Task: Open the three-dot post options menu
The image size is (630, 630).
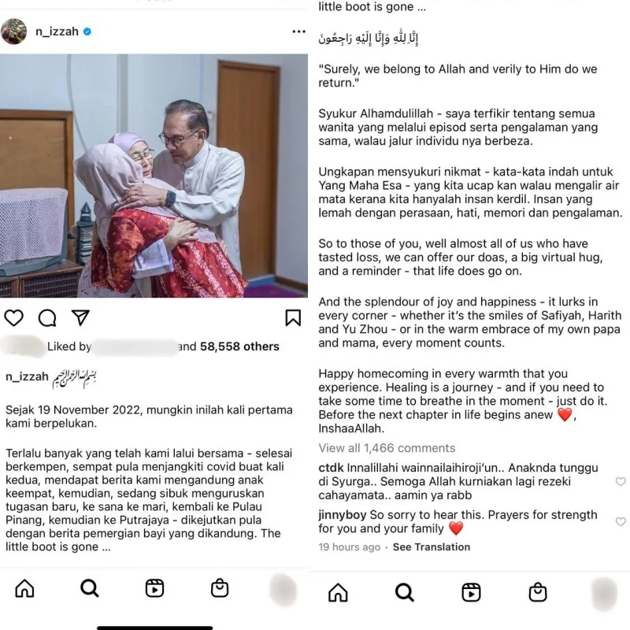Action: click(x=298, y=31)
